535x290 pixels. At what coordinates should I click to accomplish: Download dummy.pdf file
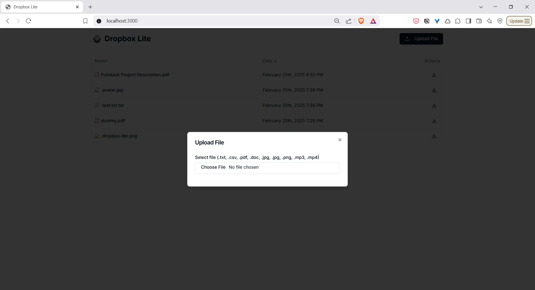click(x=434, y=121)
